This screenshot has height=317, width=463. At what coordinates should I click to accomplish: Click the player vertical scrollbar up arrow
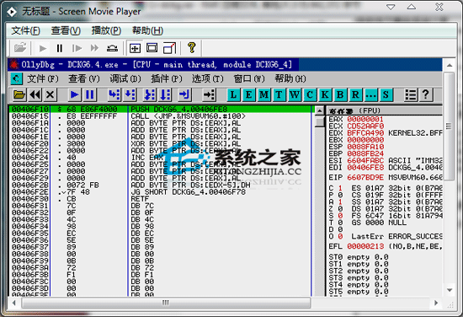coord(450,66)
